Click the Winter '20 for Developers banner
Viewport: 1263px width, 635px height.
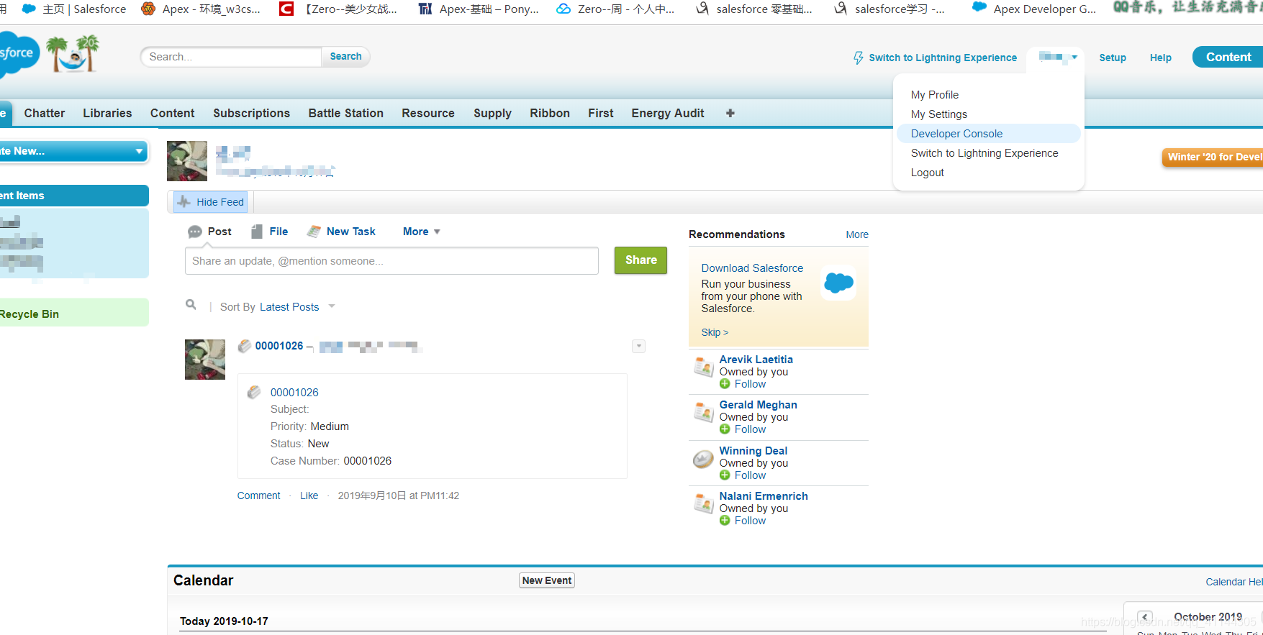click(1213, 157)
